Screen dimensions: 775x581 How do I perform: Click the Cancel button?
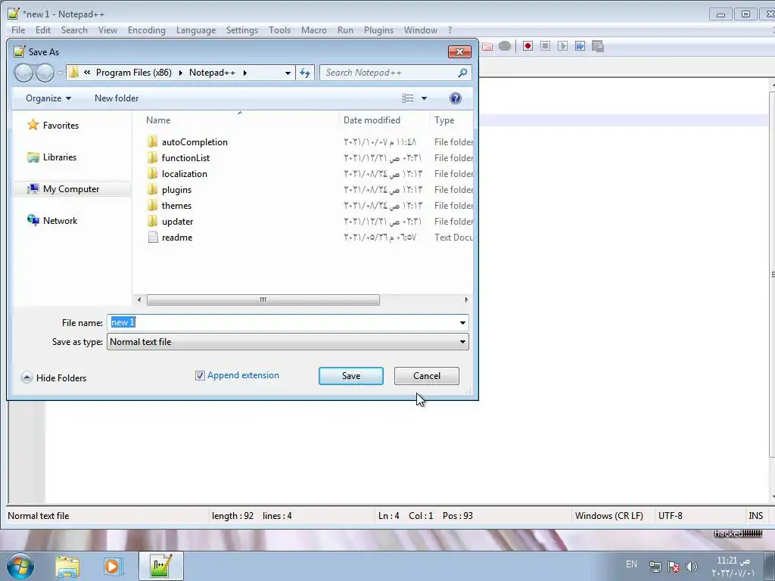point(427,376)
